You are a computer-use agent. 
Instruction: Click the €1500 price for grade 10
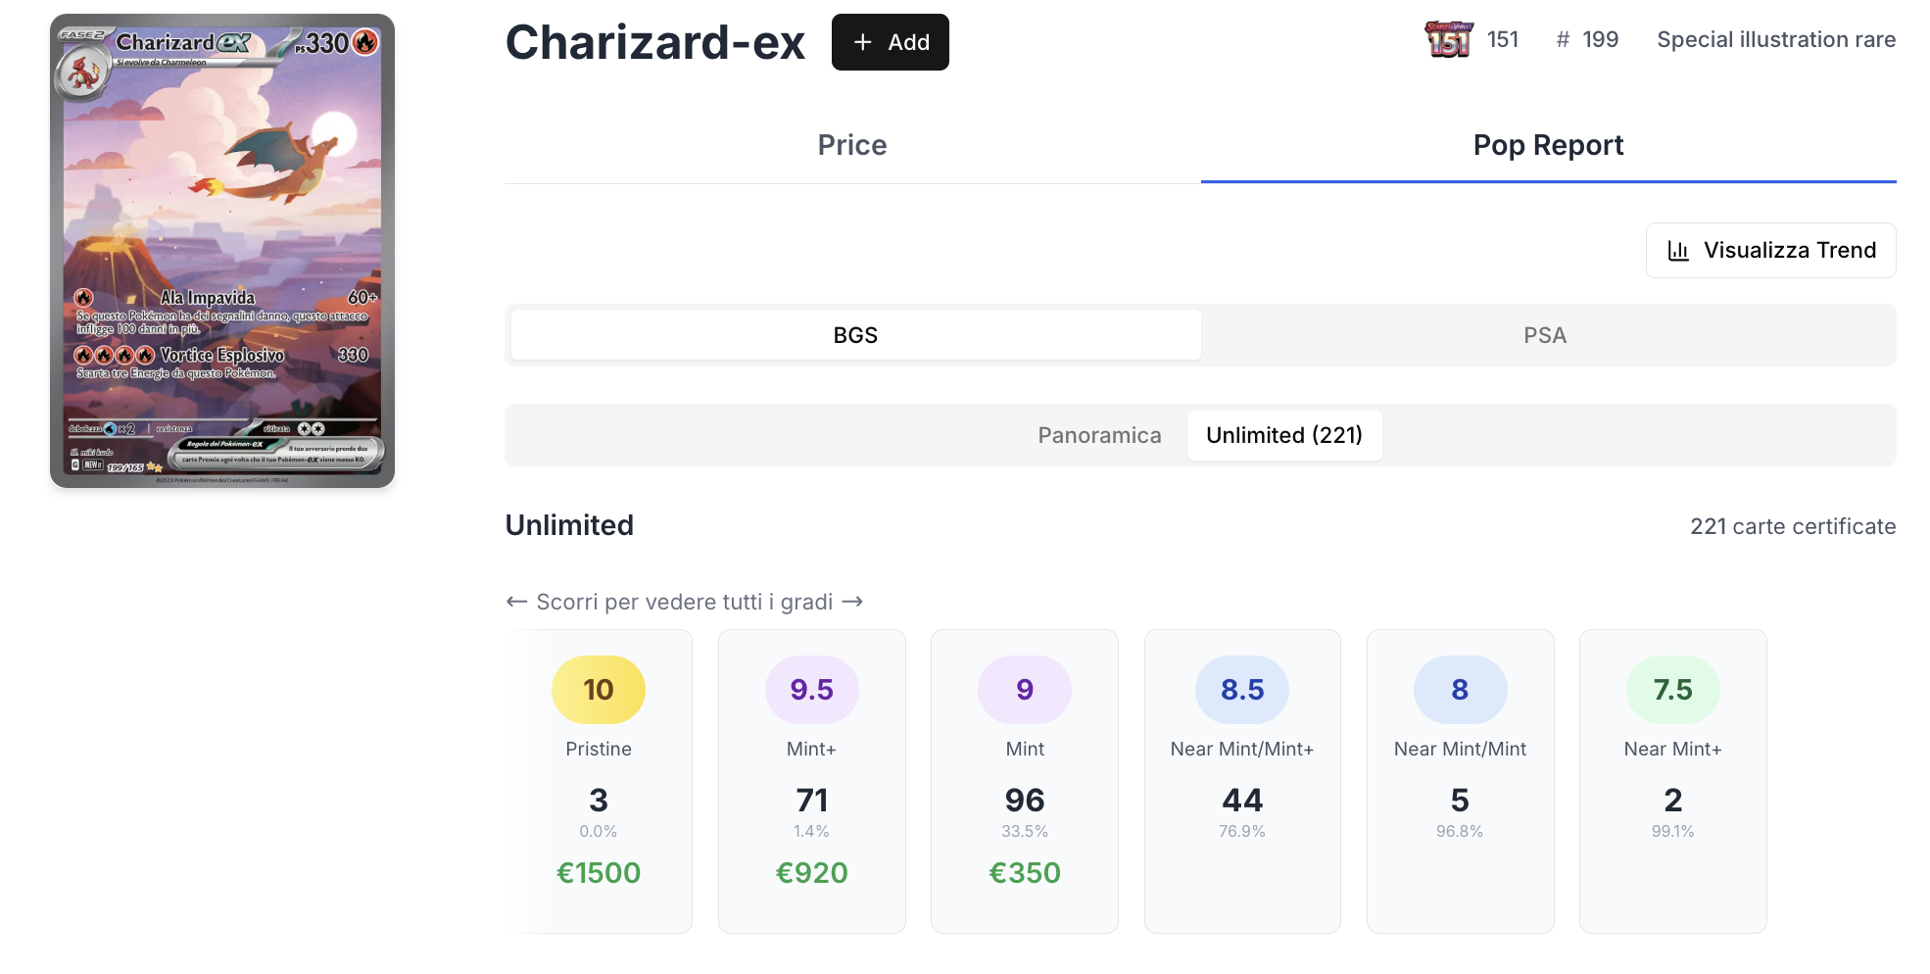(x=598, y=873)
